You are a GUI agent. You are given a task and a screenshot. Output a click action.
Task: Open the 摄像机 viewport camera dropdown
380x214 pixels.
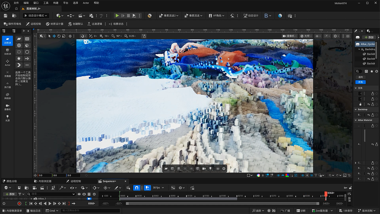click(x=289, y=36)
